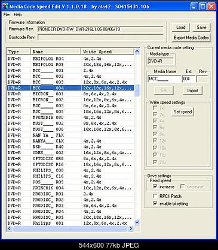Viewport: 218px width, 250px height.
Task: Toggle the 12x write speed checkbox
Action: [x=155, y=141]
